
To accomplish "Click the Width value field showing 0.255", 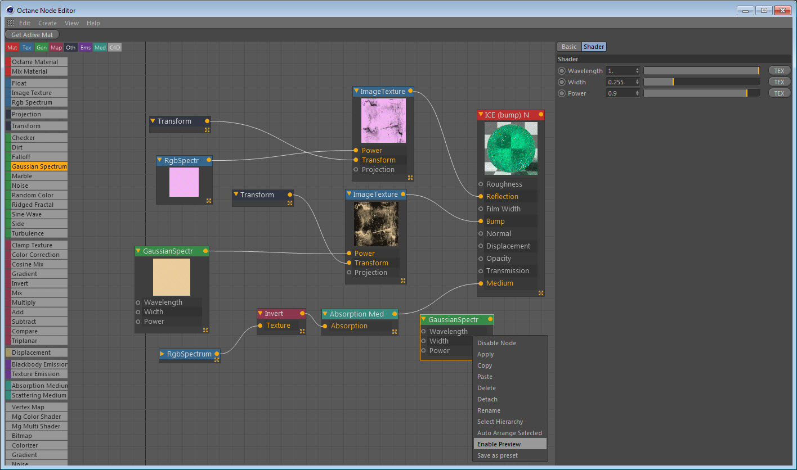I will point(623,82).
